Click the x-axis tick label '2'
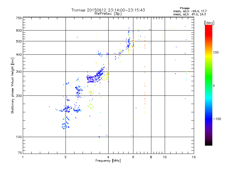 pyautogui.click(x=66, y=157)
